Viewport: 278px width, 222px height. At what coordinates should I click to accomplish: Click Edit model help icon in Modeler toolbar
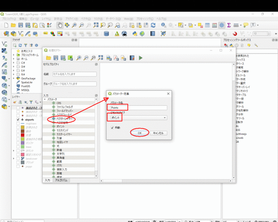(x=132, y=58)
